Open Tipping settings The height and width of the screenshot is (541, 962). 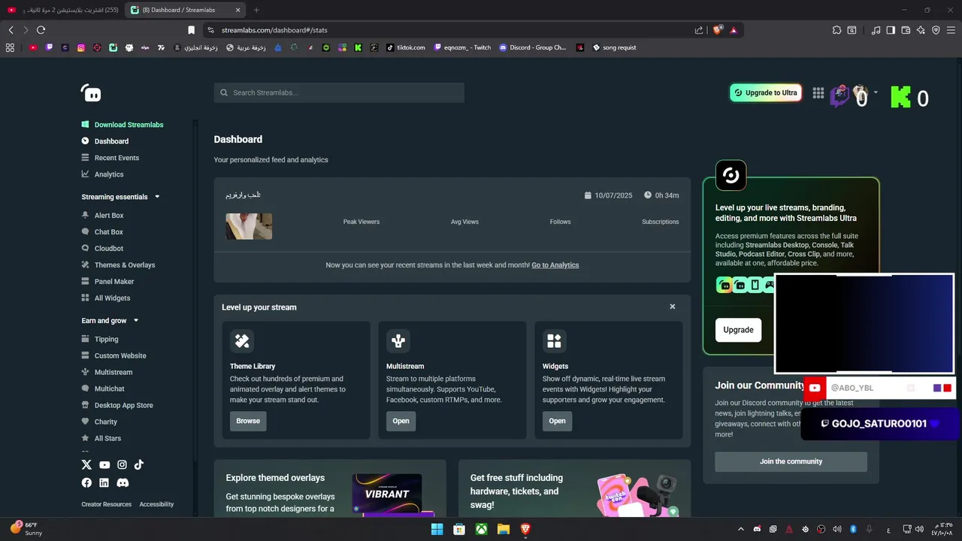pyautogui.click(x=100, y=340)
